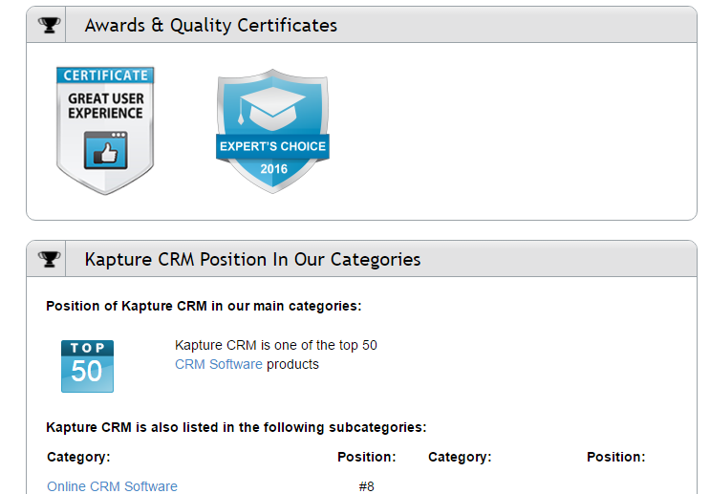Click the Awards & Quality Certificates heading
The image size is (710, 494).
click(x=211, y=26)
